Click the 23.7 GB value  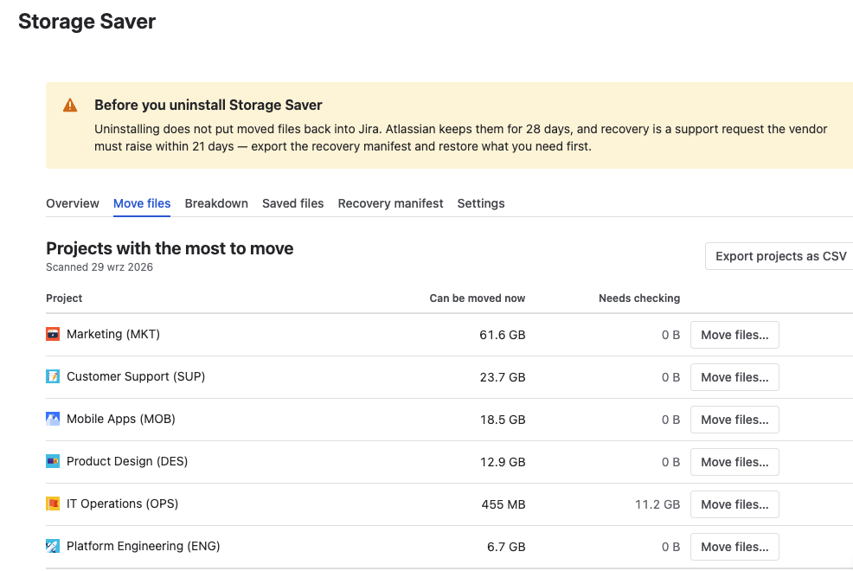(502, 377)
